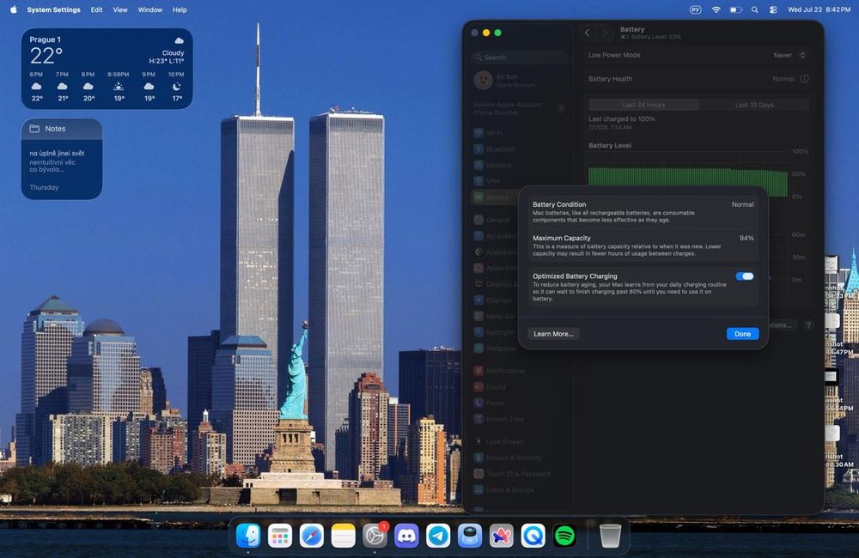859x558 pixels.
Task: Click the Finder icon in the Dock
Action: pyautogui.click(x=248, y=536)
